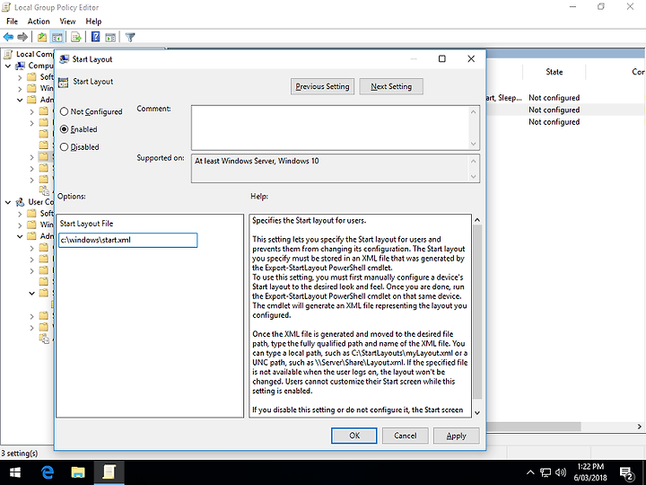Viewport: 646px width, 485px height.
Task: Click the Supported on text box
Action: pos(330,168)
